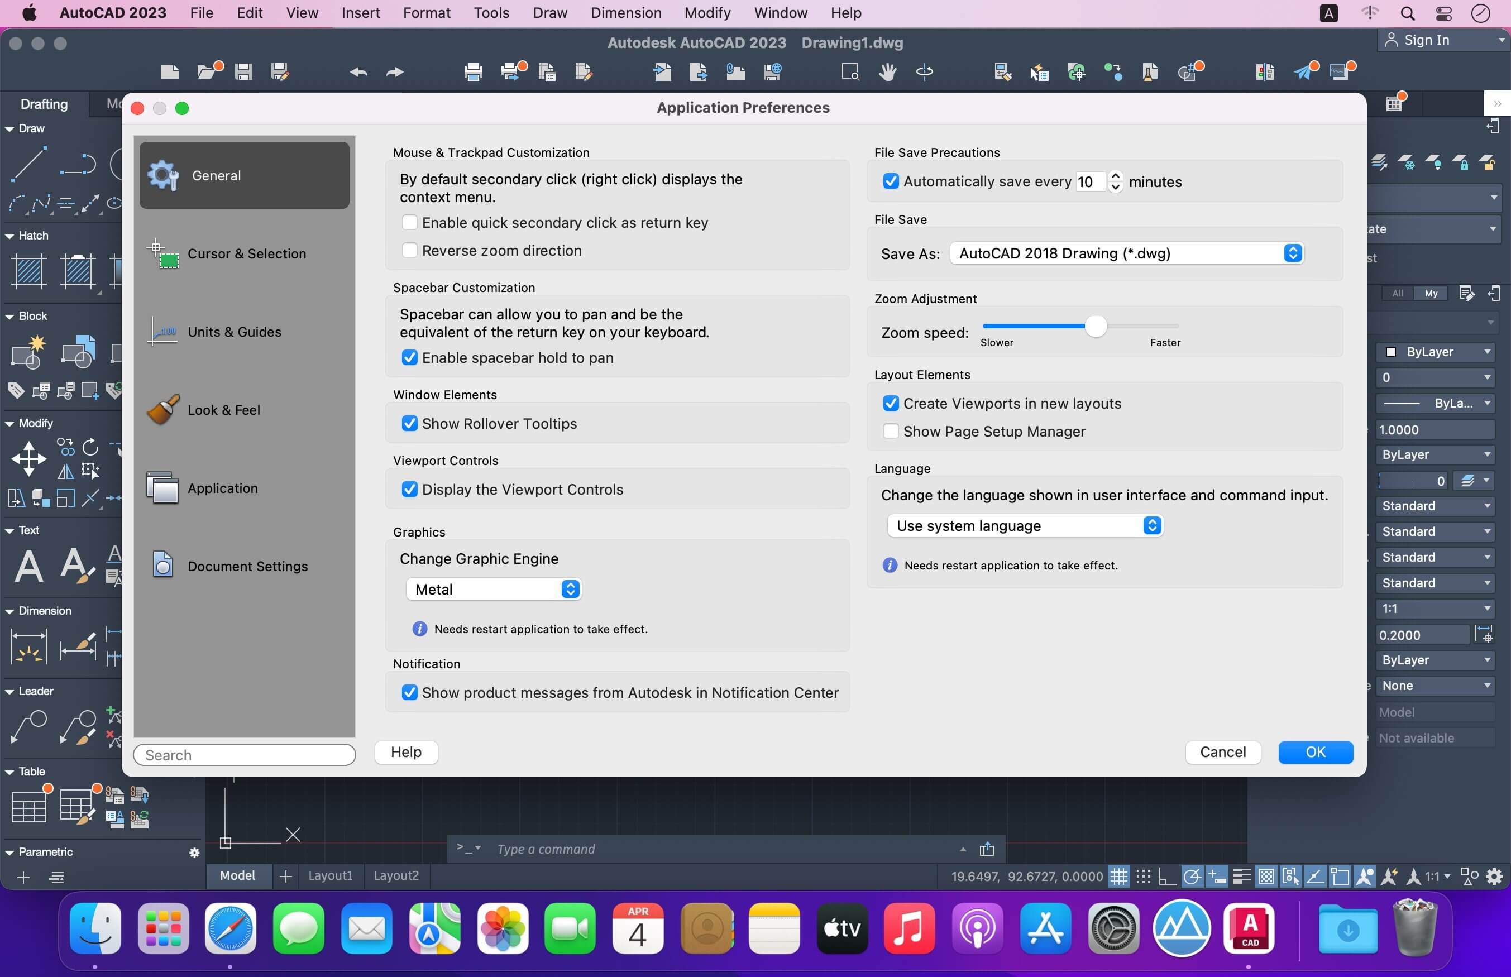This screenshot has height=977, width=1511.
Task: Click the Undo arrow in the toolbar
Action: point(358,71)
